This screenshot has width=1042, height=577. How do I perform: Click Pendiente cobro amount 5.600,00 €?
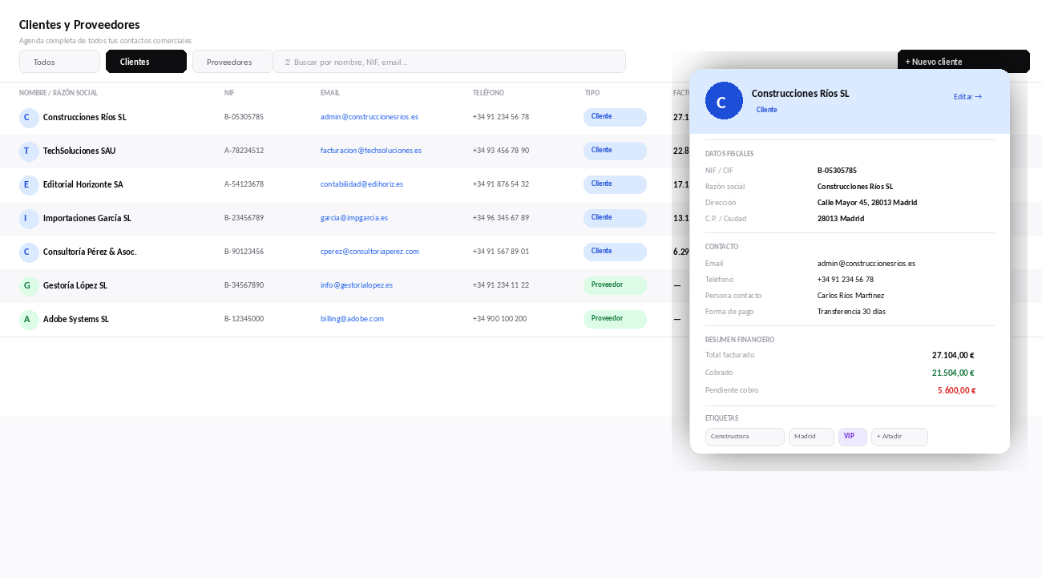click(x=956, y=390)
